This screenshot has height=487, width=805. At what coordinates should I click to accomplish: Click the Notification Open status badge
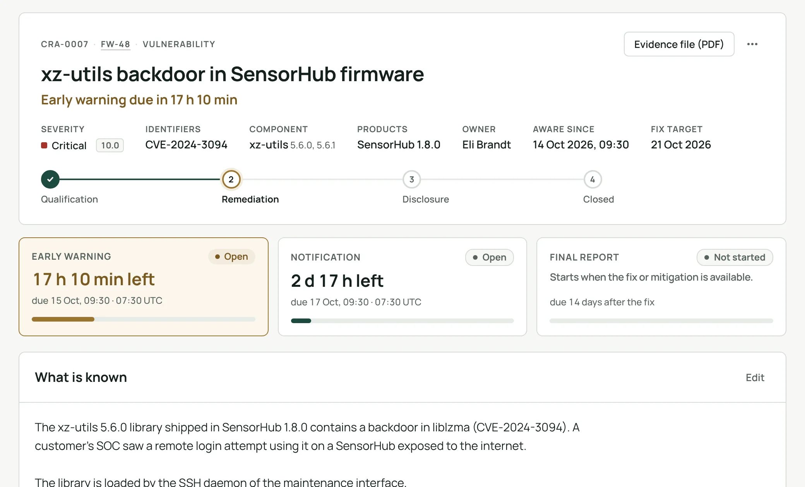tap(489, 257)
